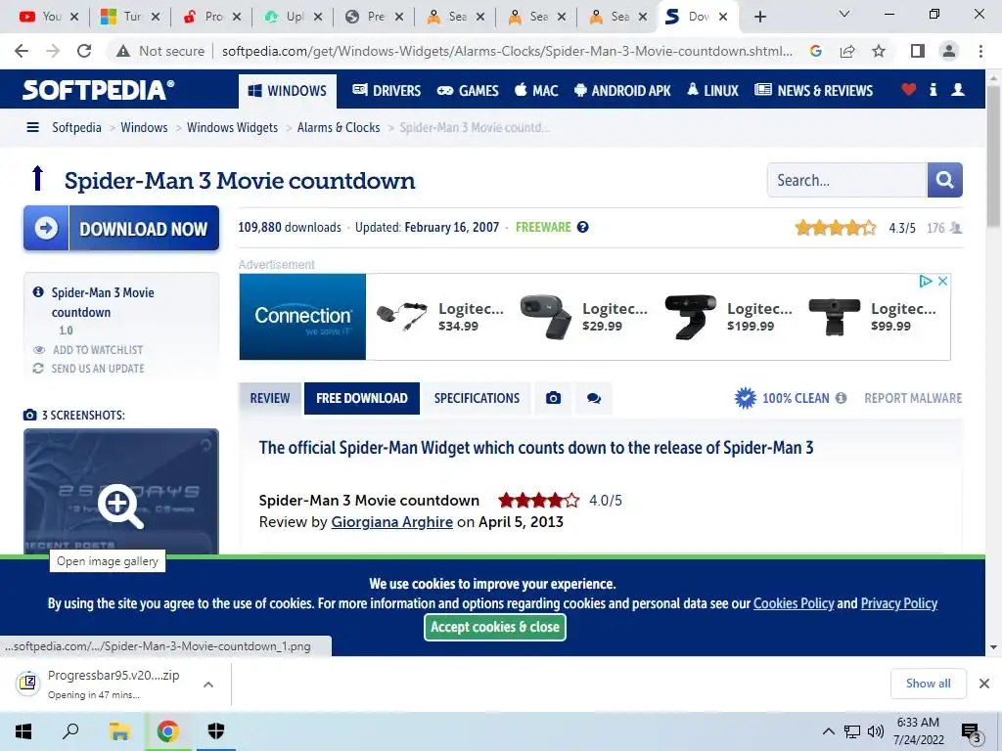Click the up arrow beside page title
This screenshot has width=1002, height=751.
pos(37,178)
